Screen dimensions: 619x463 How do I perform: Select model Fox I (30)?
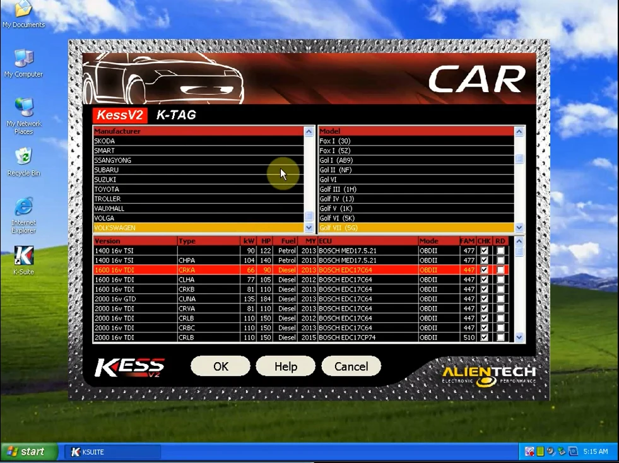pyautogui.click(x=416, y=141)
